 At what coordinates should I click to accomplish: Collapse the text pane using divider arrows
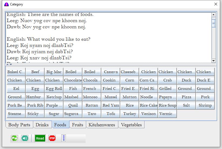pos(8,65)
